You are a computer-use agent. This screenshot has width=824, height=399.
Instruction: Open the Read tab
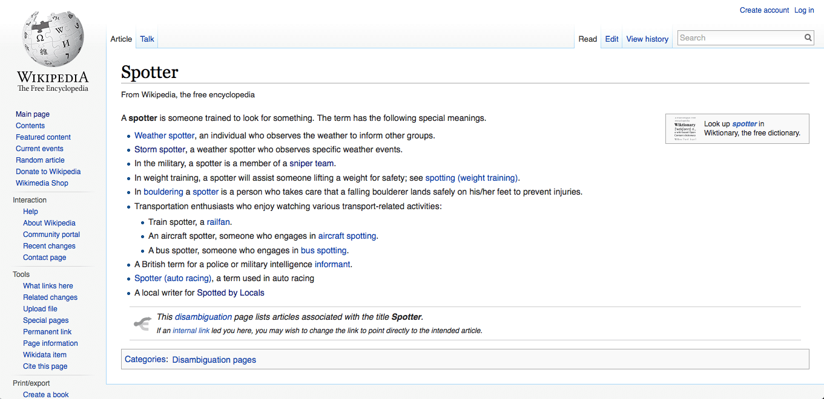pyautogui.click(x=588, y=39)
